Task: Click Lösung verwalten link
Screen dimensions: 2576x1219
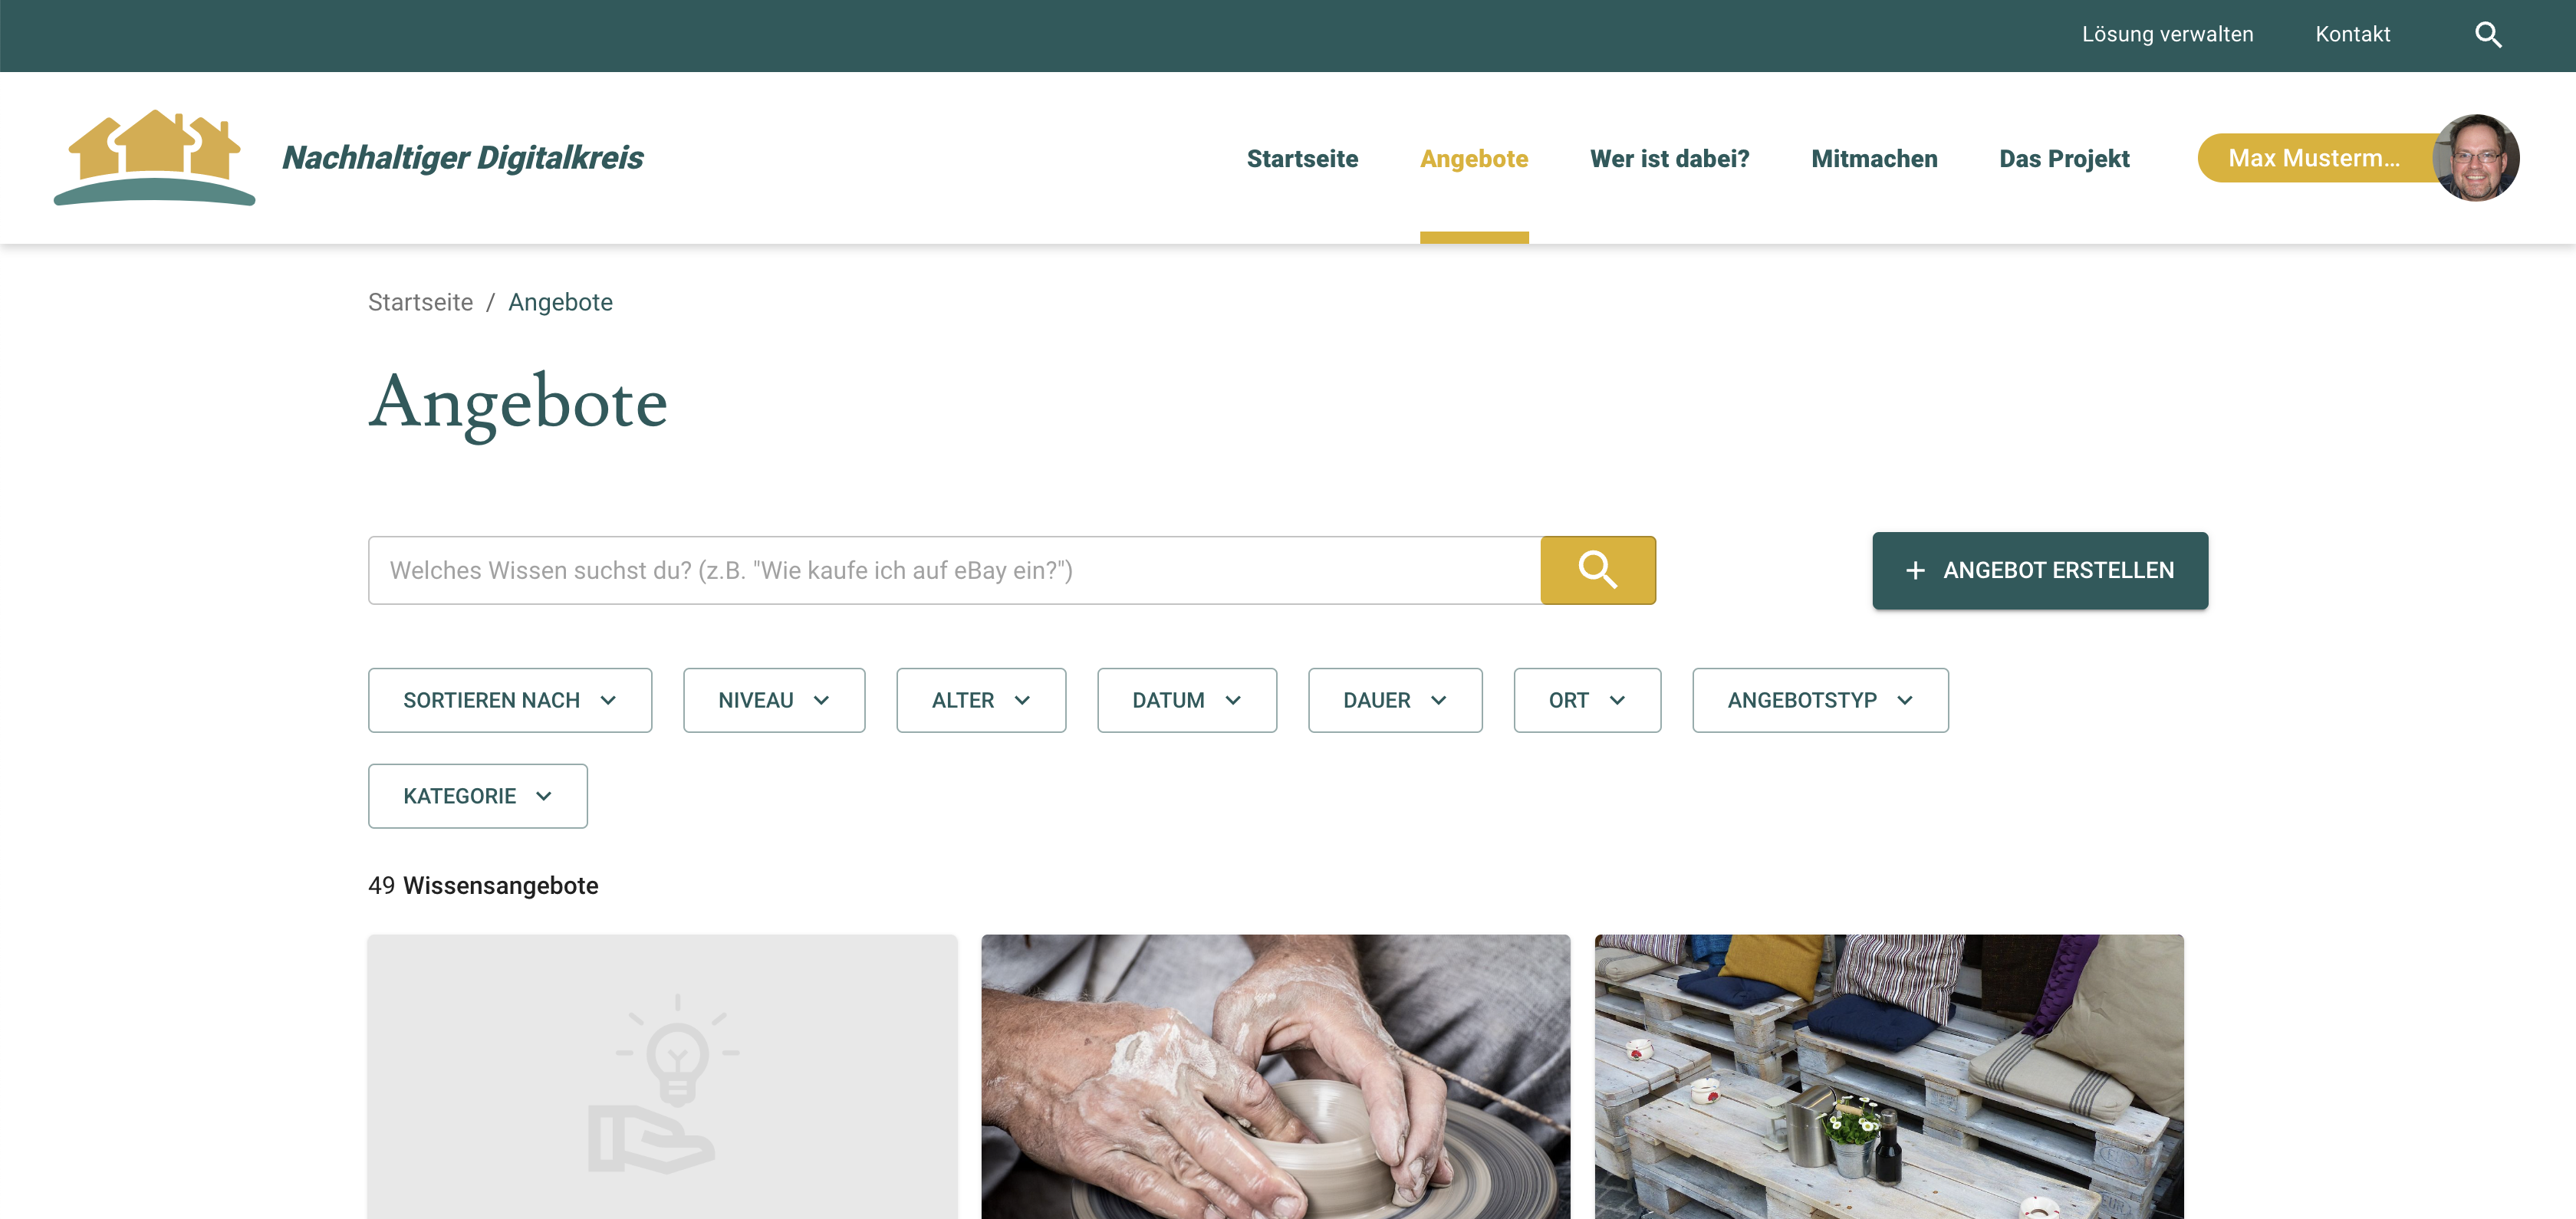Action: tap(2167, 35)
